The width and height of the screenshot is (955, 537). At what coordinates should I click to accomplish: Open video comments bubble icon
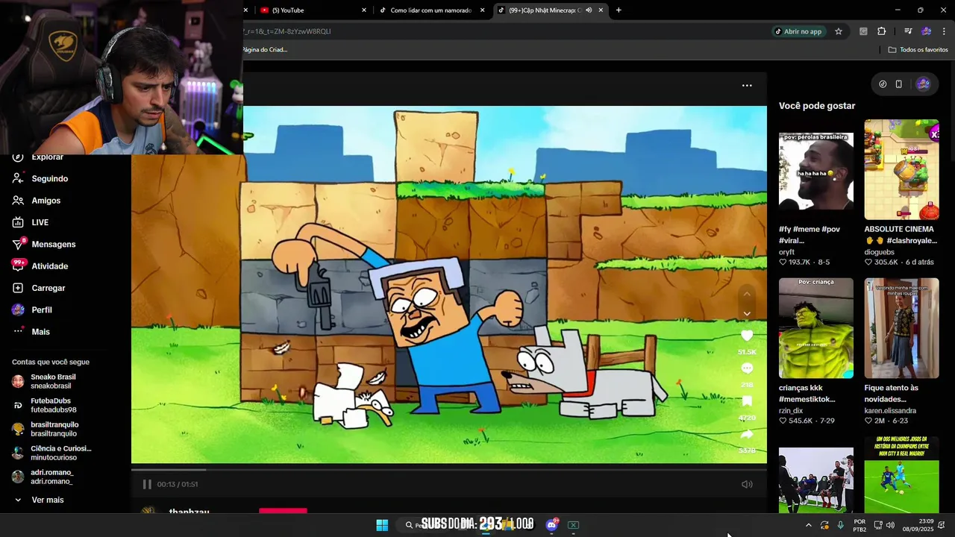[x=747, y=368]
